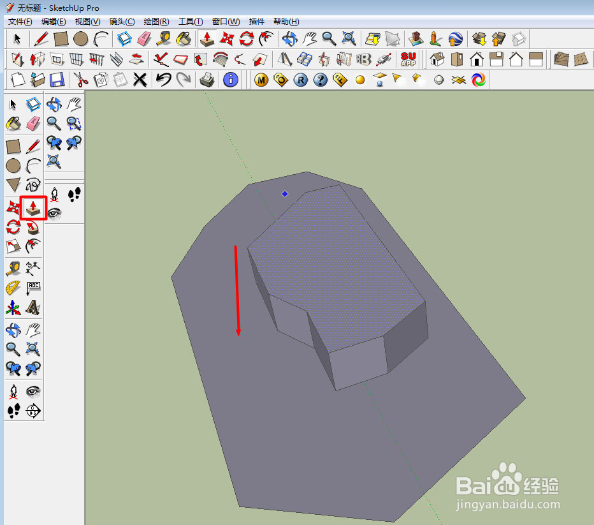Select the Offset tool in left toolbox
The height and width of the screenshot is (525, 594).
tap(33, 246)
